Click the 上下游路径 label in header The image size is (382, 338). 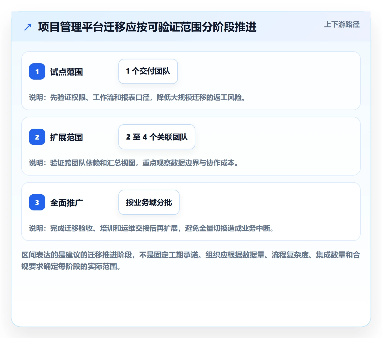click(x=342, y=25)
